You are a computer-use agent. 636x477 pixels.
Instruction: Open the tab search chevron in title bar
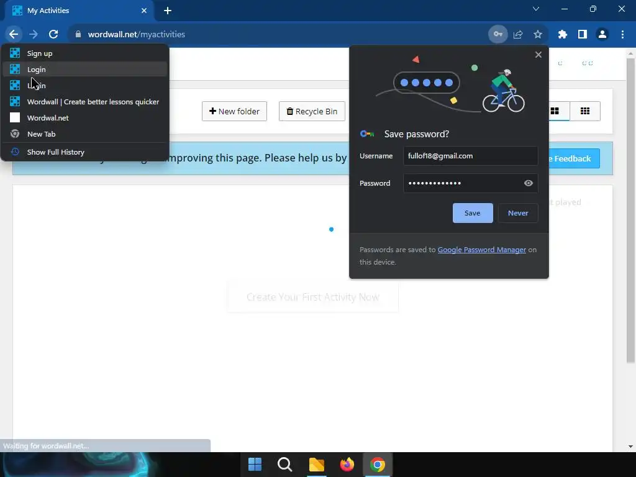point(536,9)
